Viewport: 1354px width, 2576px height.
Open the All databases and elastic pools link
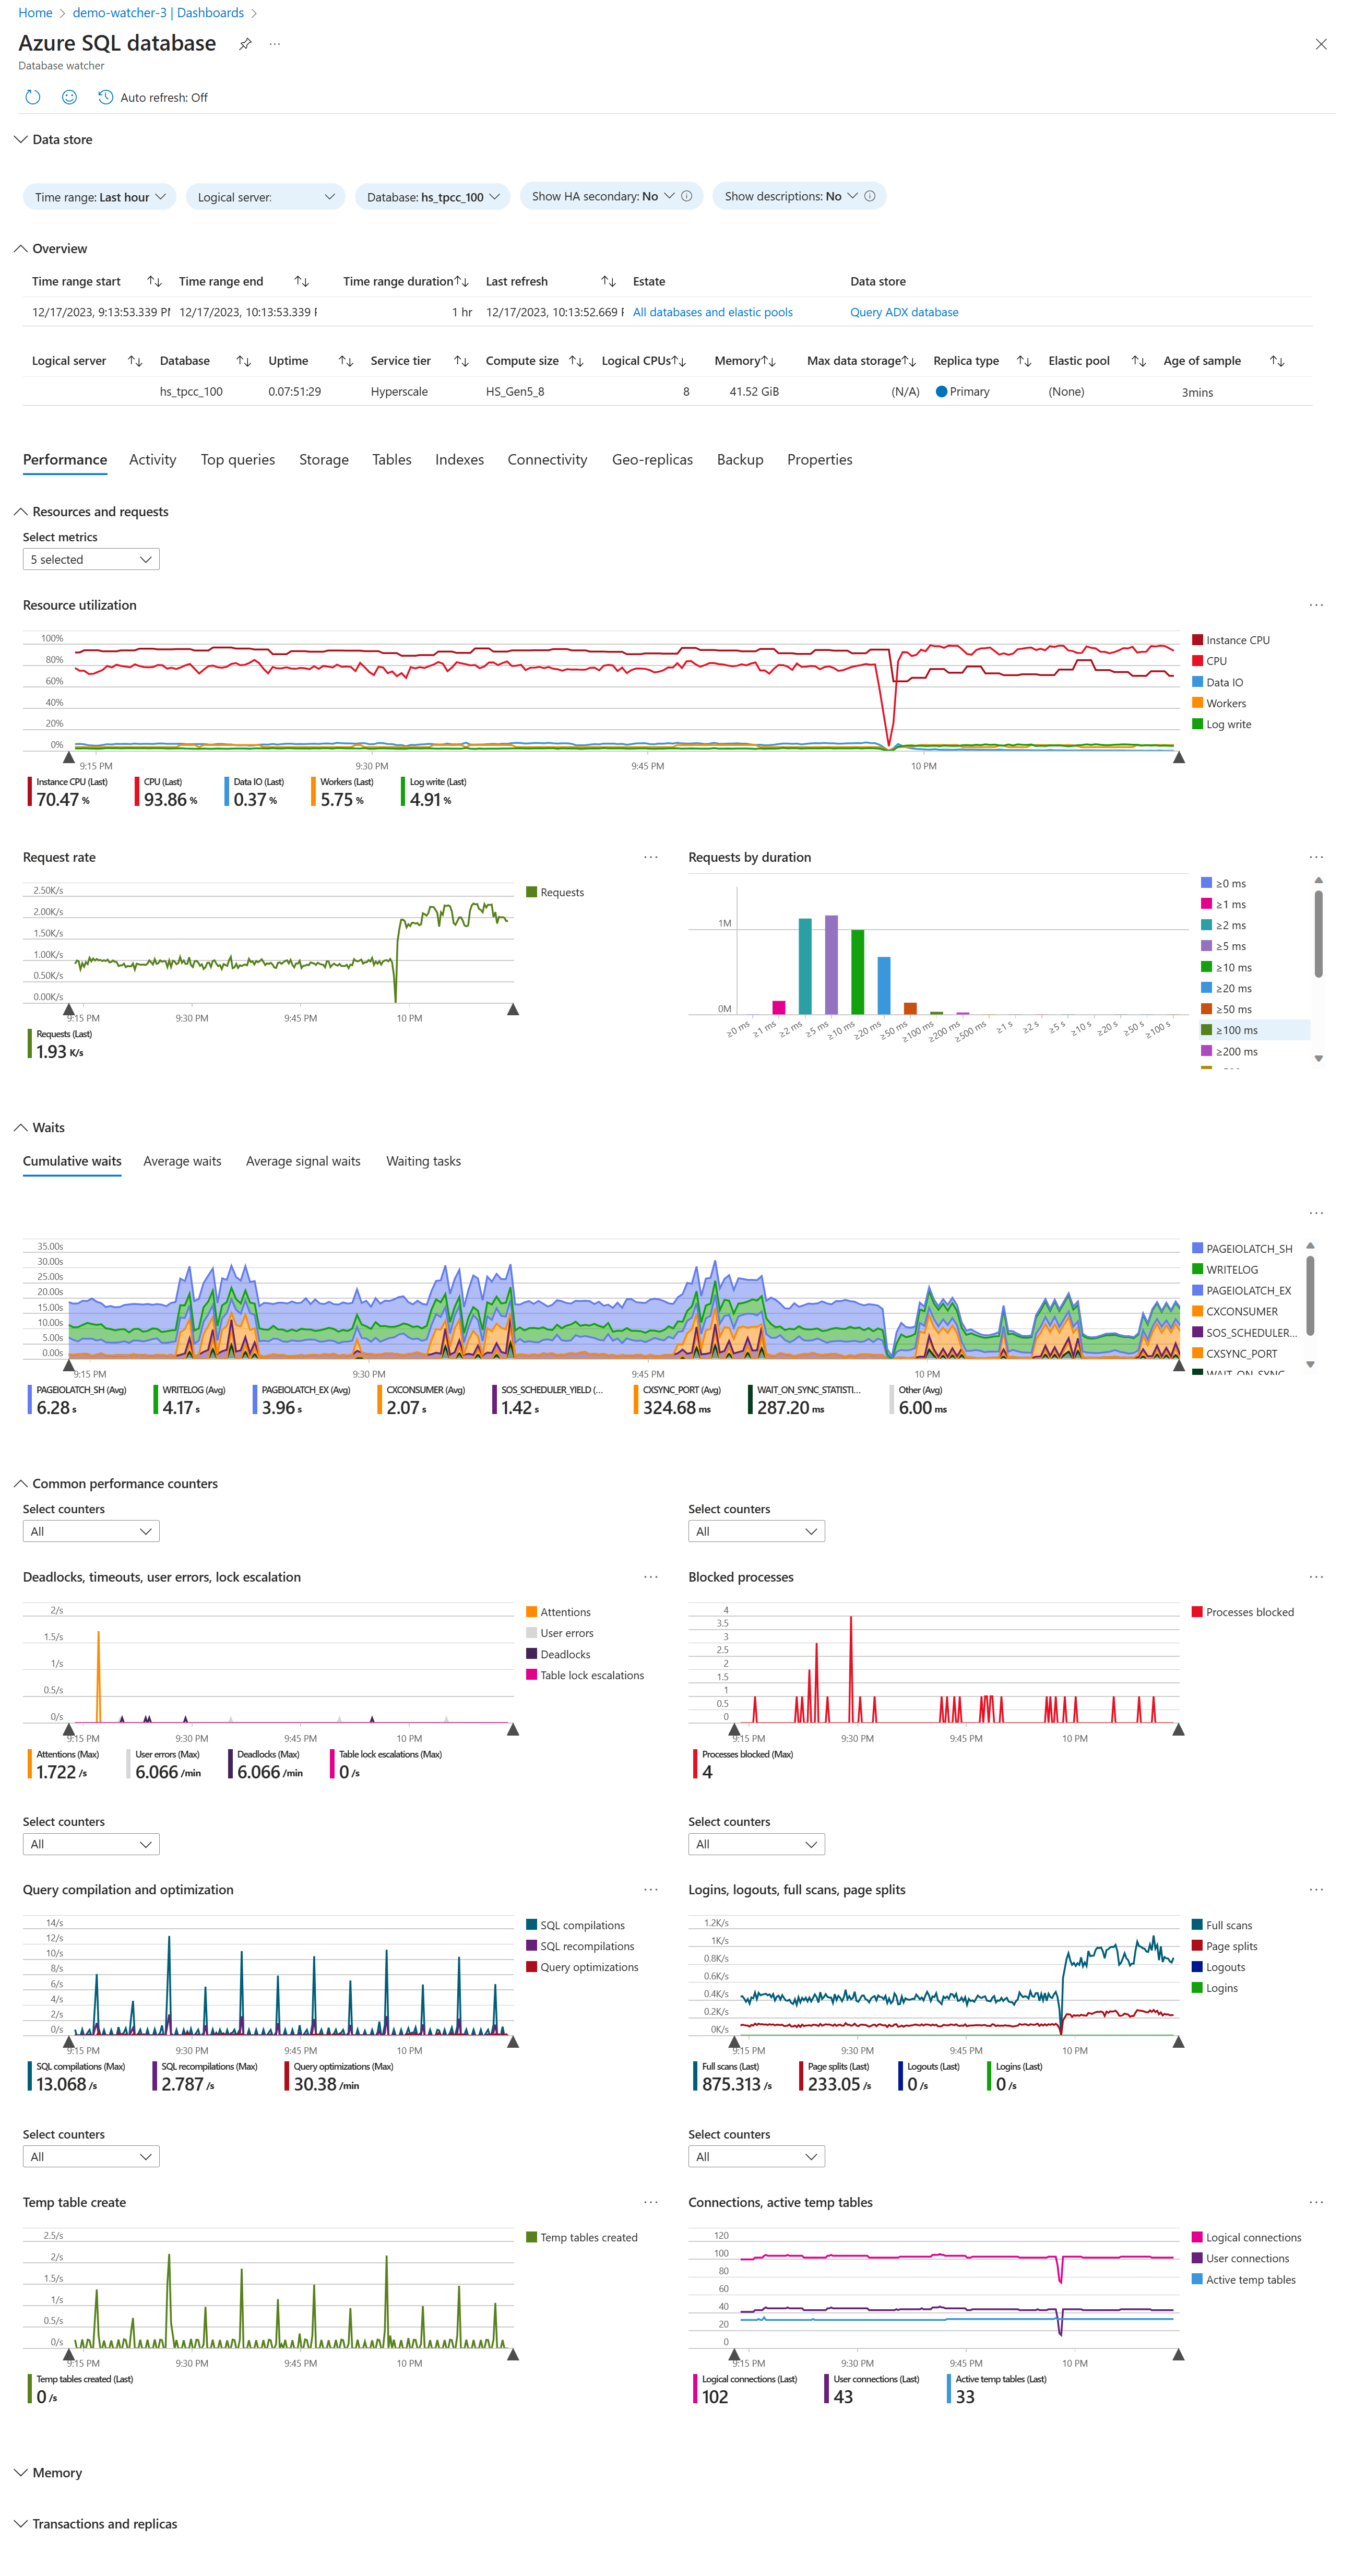point(712,312)
